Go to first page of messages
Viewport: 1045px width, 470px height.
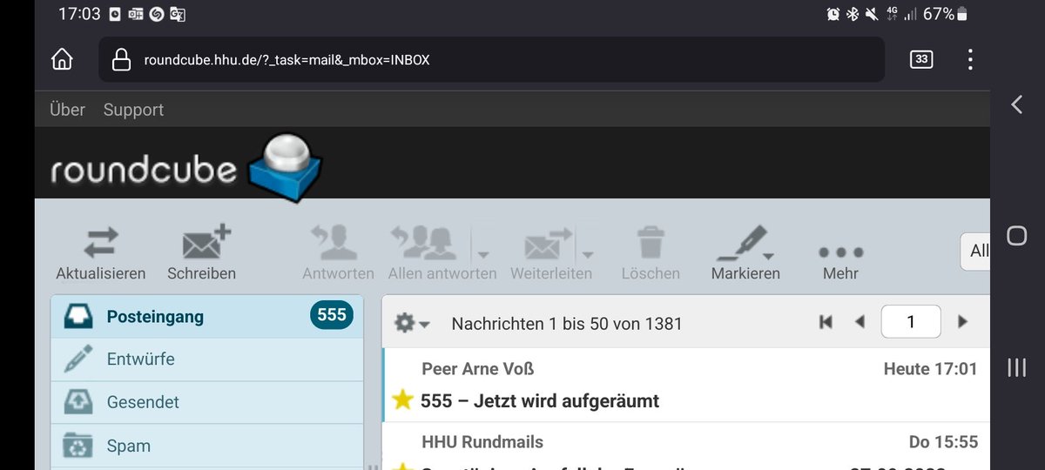(x=826, y=322)
